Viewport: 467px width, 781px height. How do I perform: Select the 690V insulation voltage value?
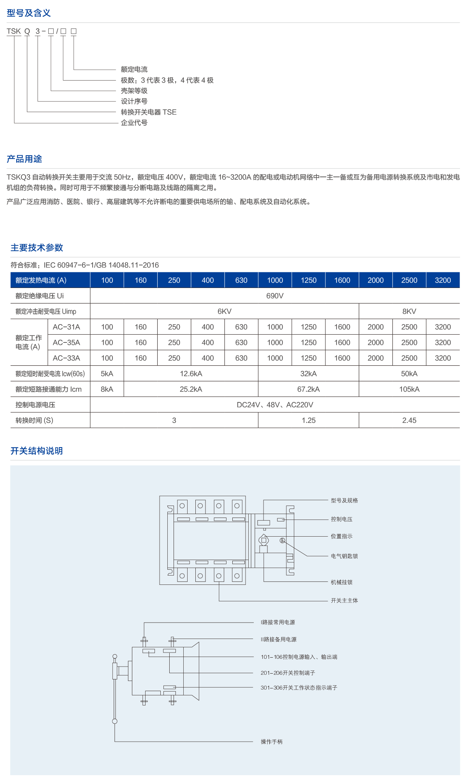coord(275,296)
